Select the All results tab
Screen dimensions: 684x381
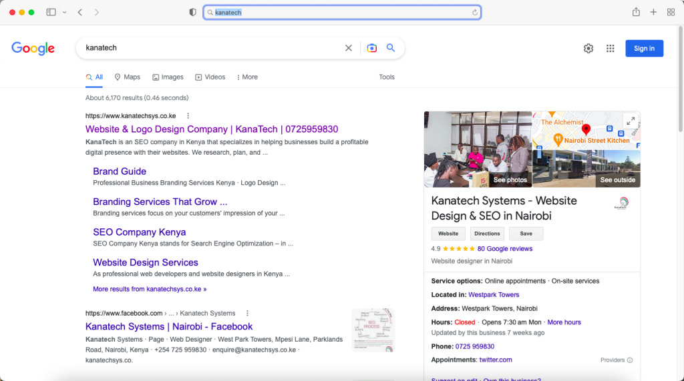click(94, 77)
